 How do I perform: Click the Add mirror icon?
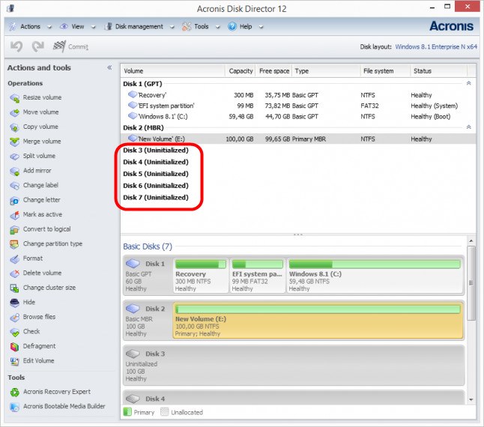coord(14,171)
